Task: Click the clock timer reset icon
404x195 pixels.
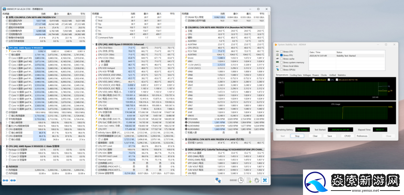Action: [x=241, y=180]
